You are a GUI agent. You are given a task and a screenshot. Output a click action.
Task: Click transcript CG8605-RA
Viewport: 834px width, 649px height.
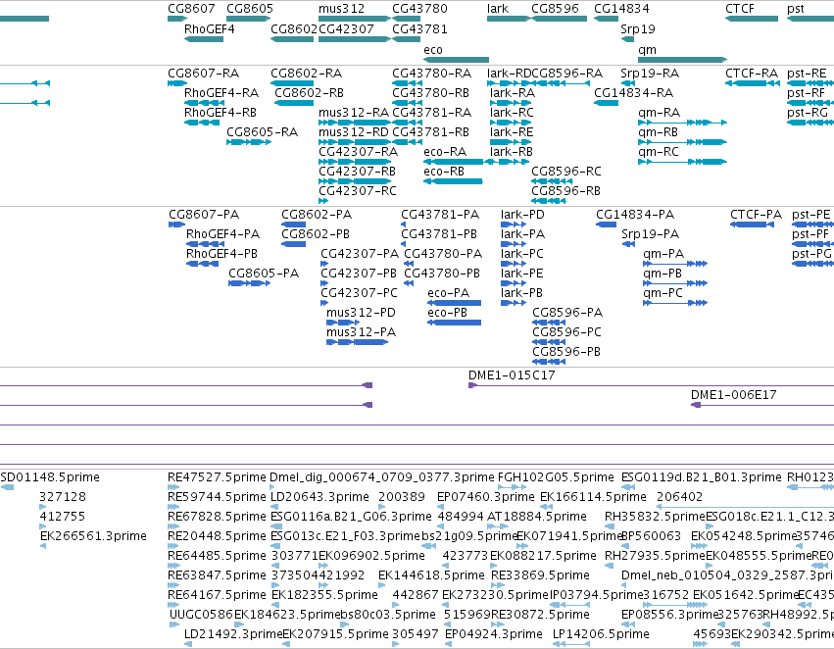249,142
